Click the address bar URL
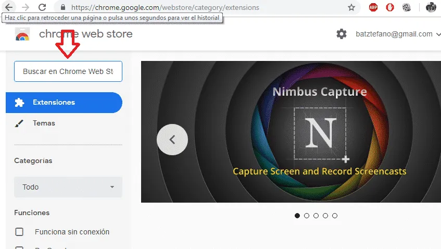The height and width of the screenshot is (249, 441). click(165, 7)
